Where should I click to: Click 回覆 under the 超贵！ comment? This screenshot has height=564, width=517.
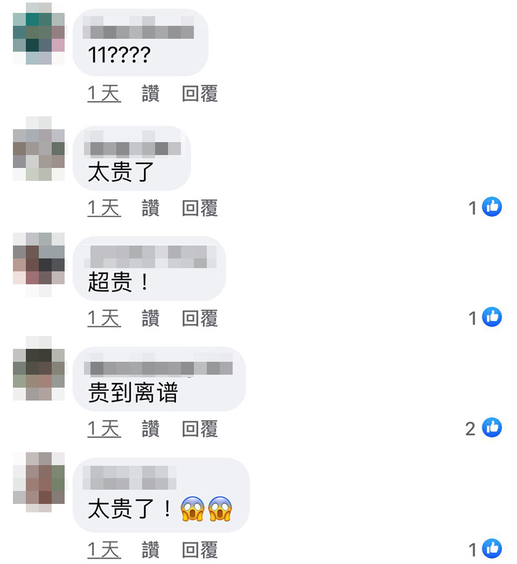pyautogui.click(x=200, y=318)
